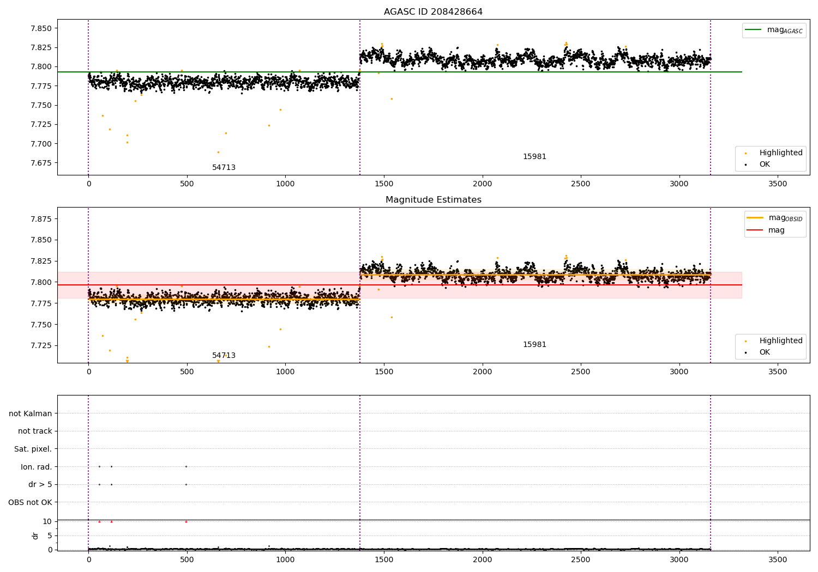Click the 7.875 tick label in Magnitude Estimates plot

point(41,219)
